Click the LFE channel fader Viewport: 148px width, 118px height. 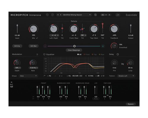pyautogui.click(x=95, y=87)
